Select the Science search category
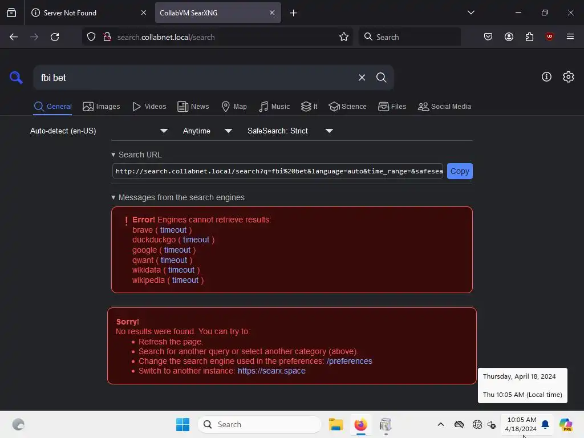 [347, 107]
